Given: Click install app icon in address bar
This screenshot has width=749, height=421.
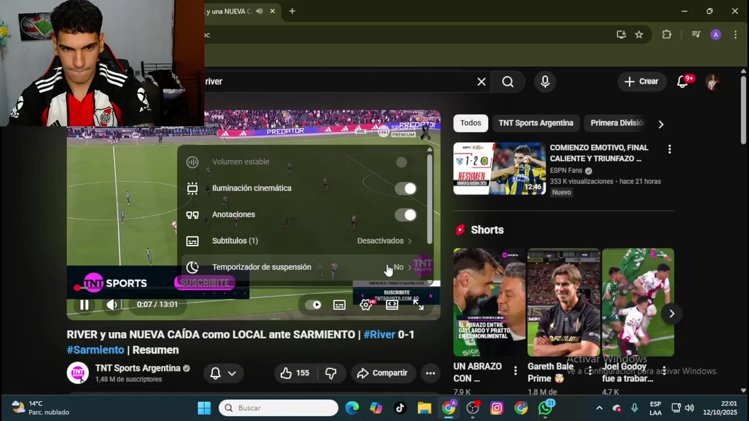Looking at the screenshot, I should pos(621,34).
